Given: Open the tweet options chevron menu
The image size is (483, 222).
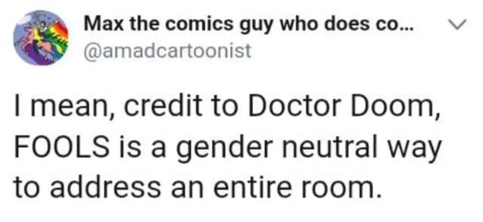Looking at the screenshot, I should (459, 24).
